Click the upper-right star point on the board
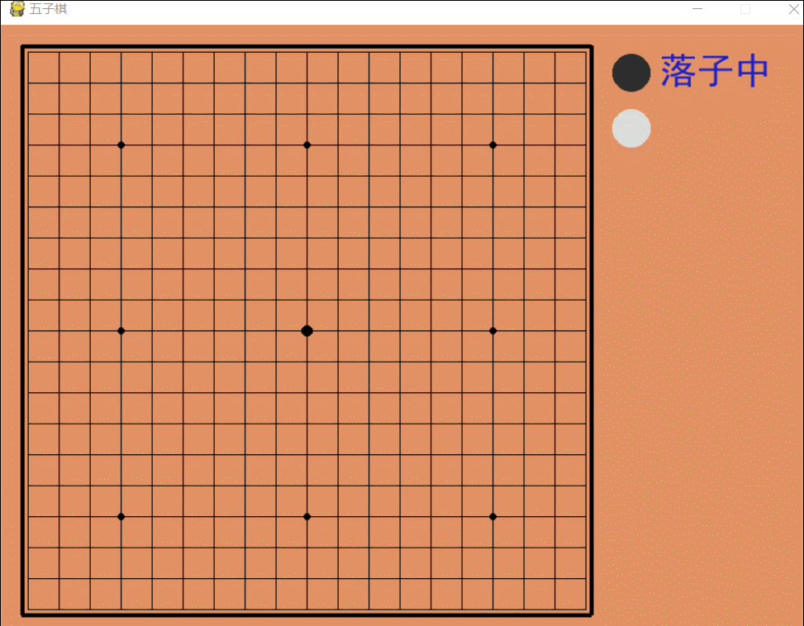This screenshot has width=804, height=626. (492, 145)
